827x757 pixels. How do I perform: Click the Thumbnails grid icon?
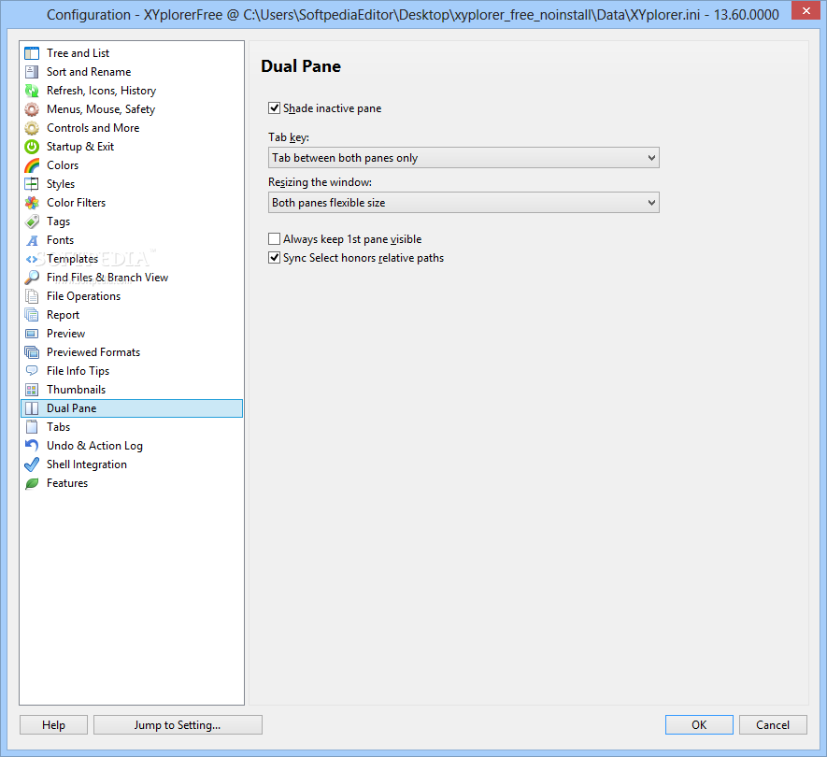click(x=32, y=390)
